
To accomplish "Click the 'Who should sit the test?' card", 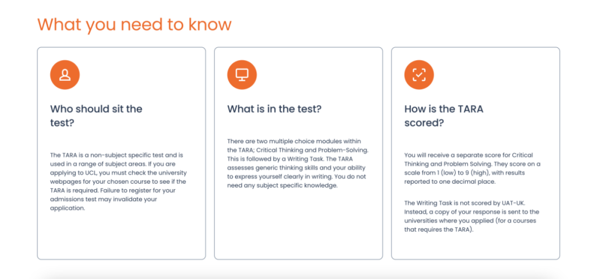I will coord(122,153).
